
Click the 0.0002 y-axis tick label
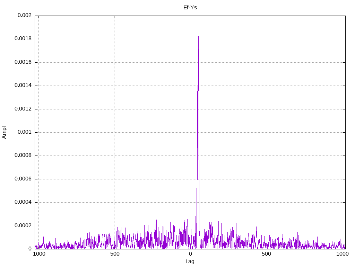23,226
